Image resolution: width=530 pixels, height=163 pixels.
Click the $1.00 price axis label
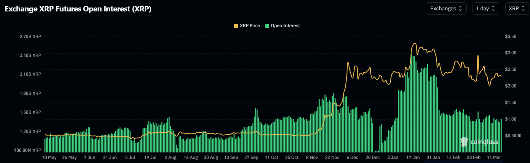510,119
